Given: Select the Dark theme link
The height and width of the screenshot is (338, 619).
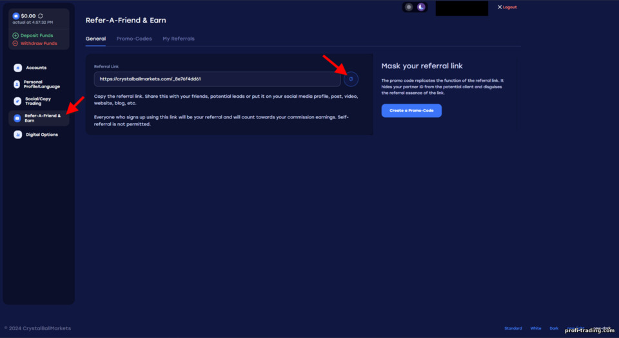Looking at the screenshot, I should tap(554, 328).
